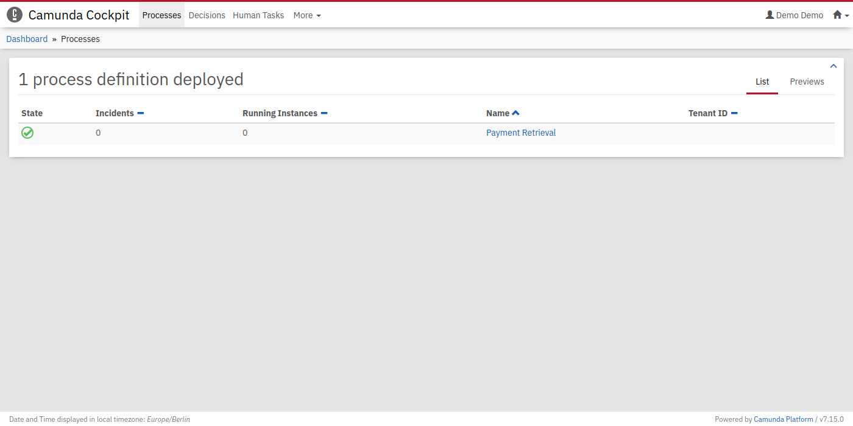
Task: Sort by Running Instances using its icon
Action: click(x=324, y=113)
